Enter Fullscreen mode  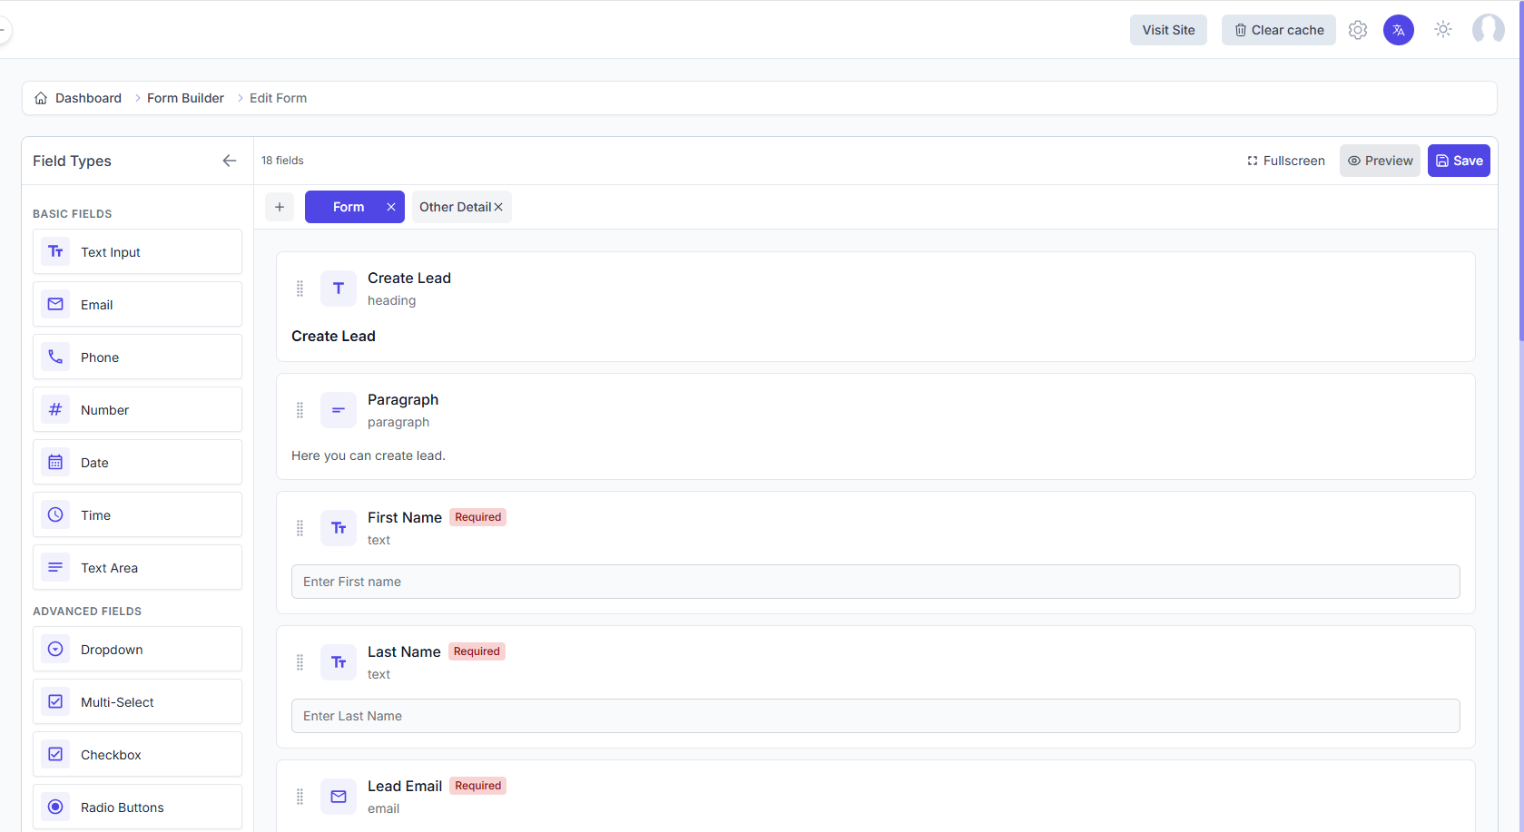click(1285, 161)
